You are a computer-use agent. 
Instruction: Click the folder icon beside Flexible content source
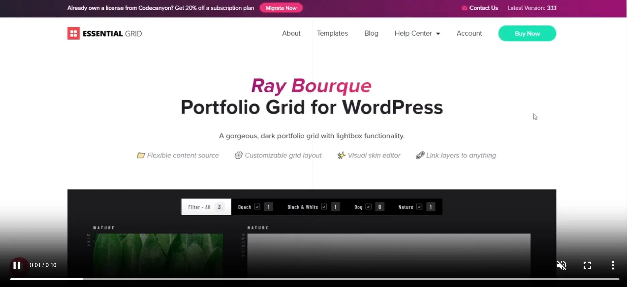(x=141, y=155)
